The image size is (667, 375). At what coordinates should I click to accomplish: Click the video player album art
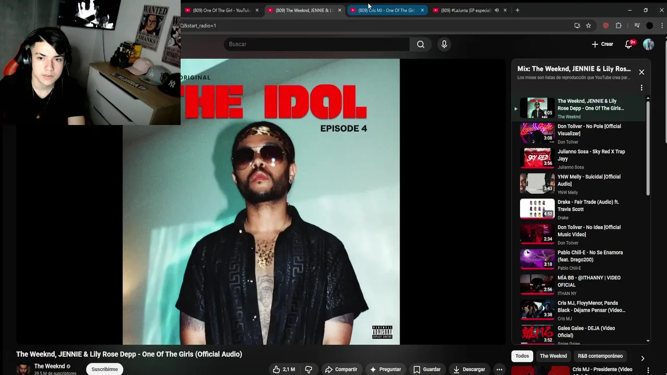tap(261, 202)
